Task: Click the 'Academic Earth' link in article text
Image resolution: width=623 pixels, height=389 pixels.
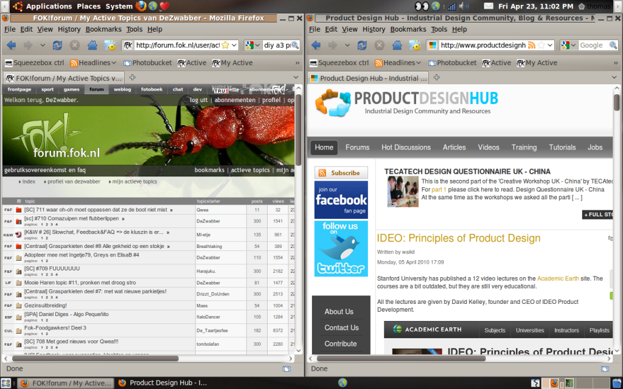Action: pyautogui.click(x=558, y=278)
